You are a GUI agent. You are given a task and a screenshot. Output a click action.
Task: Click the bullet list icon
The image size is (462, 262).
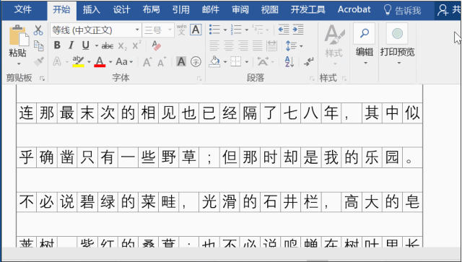(x=214, y=30)
